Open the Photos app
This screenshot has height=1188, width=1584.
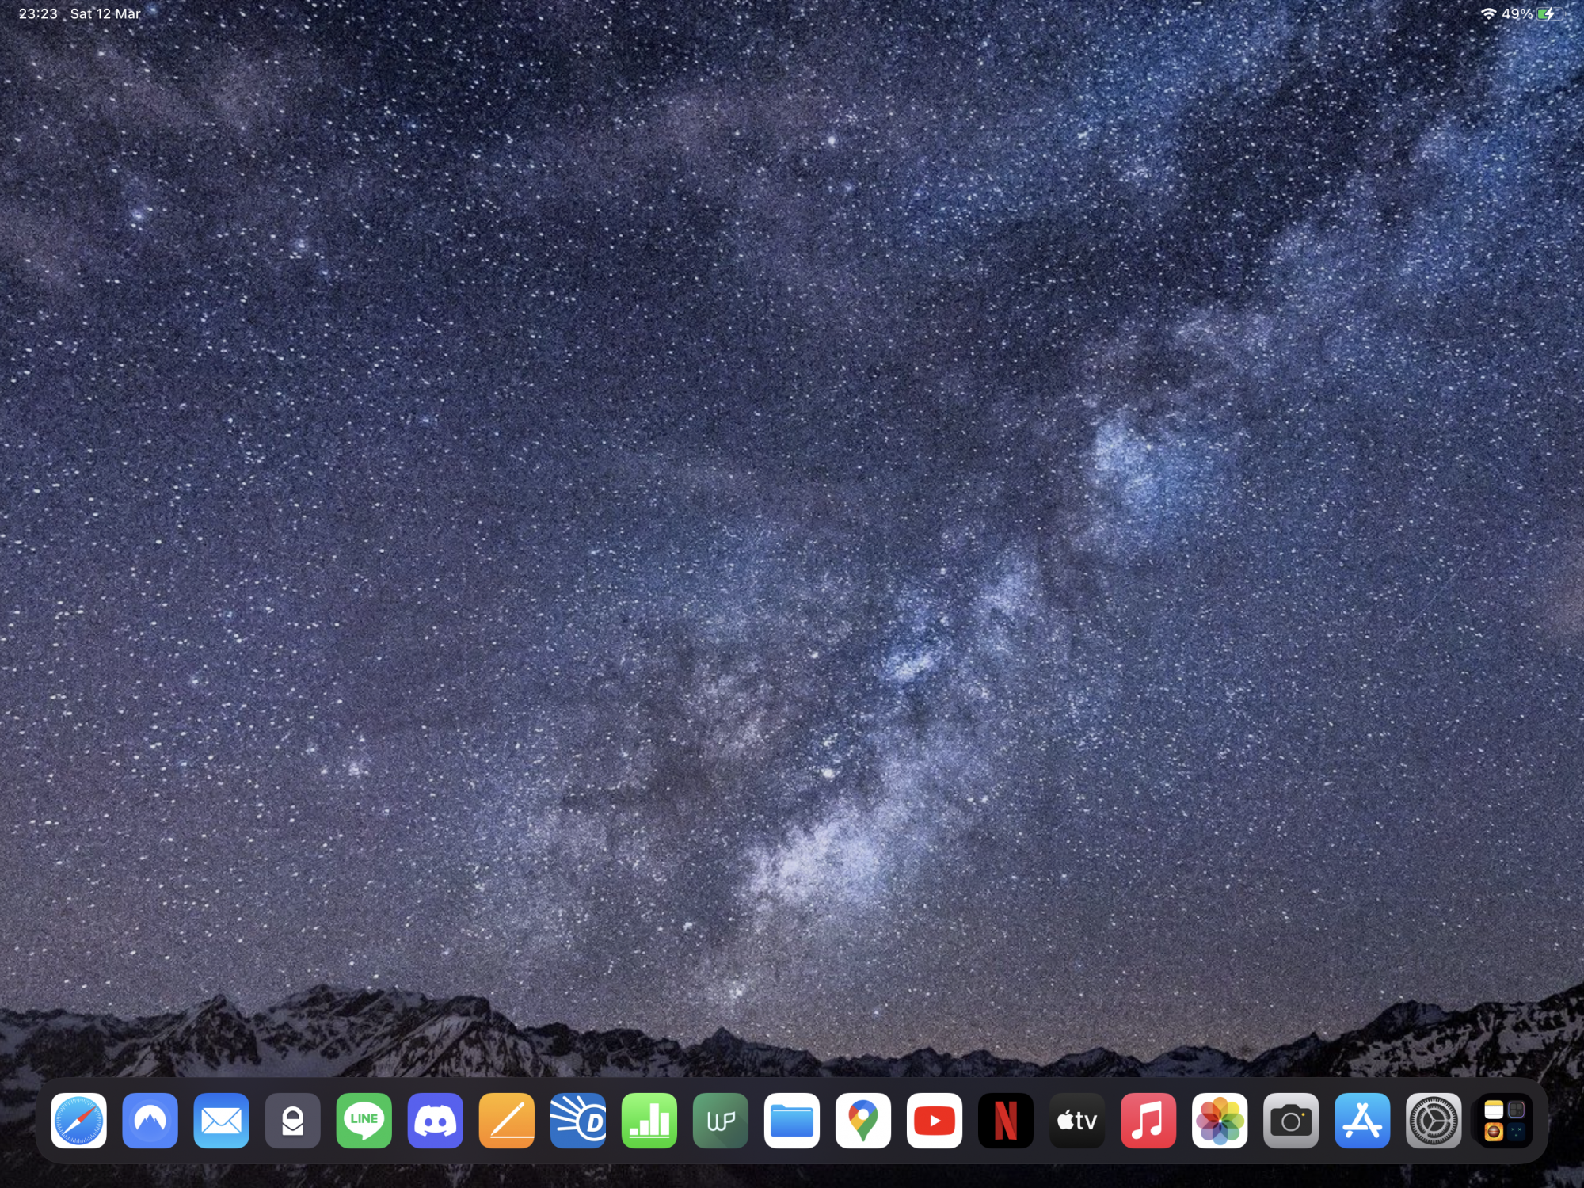(x=1219, y=1121)
